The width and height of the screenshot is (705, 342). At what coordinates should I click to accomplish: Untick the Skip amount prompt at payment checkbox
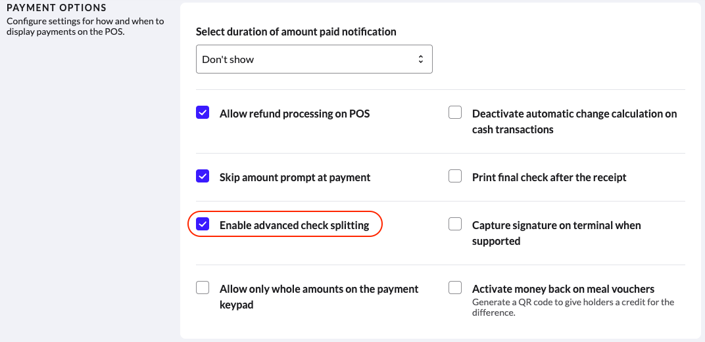coord(203,177)
